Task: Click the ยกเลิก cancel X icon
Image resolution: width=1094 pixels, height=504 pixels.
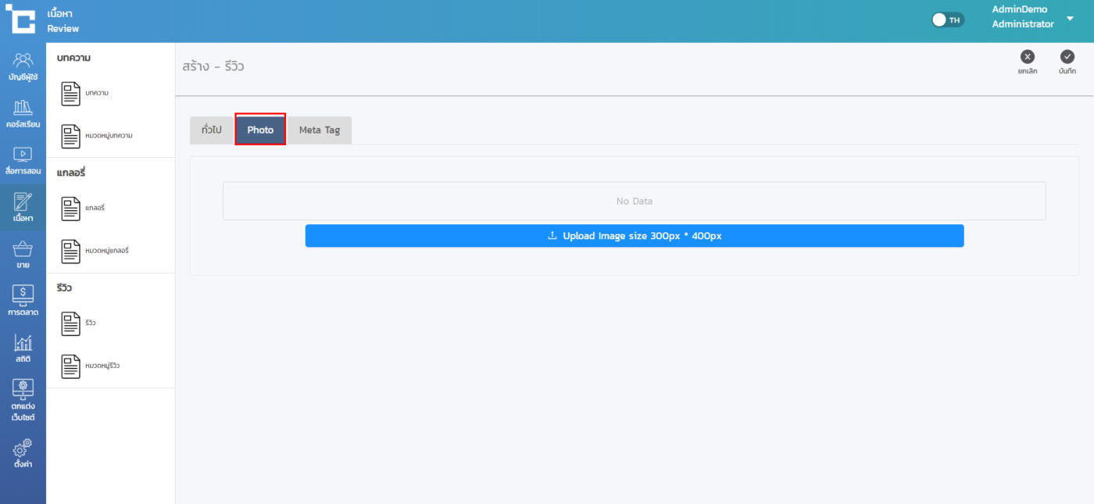Action: tap(1028, 57)
